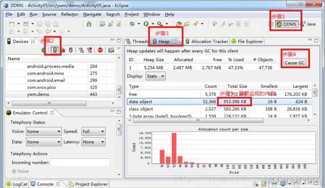Click the Incoming number input field
The width and height of the screenshot is (325, 188).
80,162
